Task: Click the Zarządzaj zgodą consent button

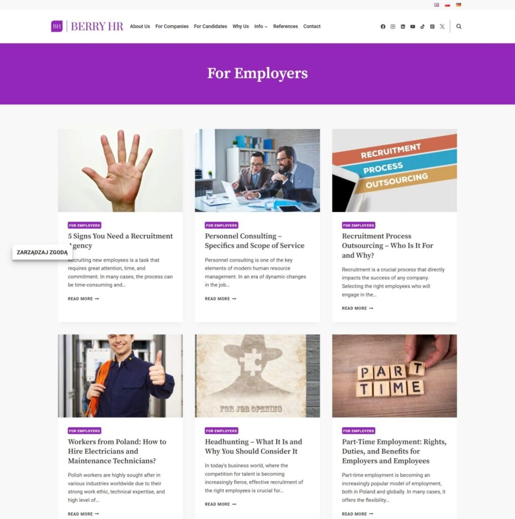Action: (x=42, y=252)
